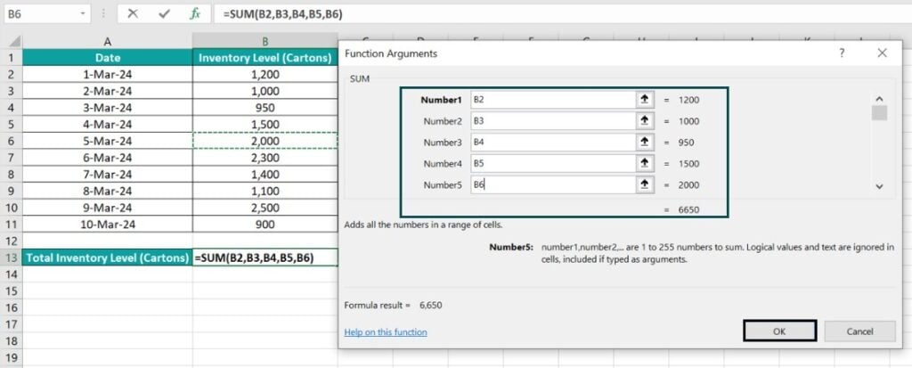Select cell with 10-Mar-24
The width and height of the screenshot is (912, 368).
(108, 225)
